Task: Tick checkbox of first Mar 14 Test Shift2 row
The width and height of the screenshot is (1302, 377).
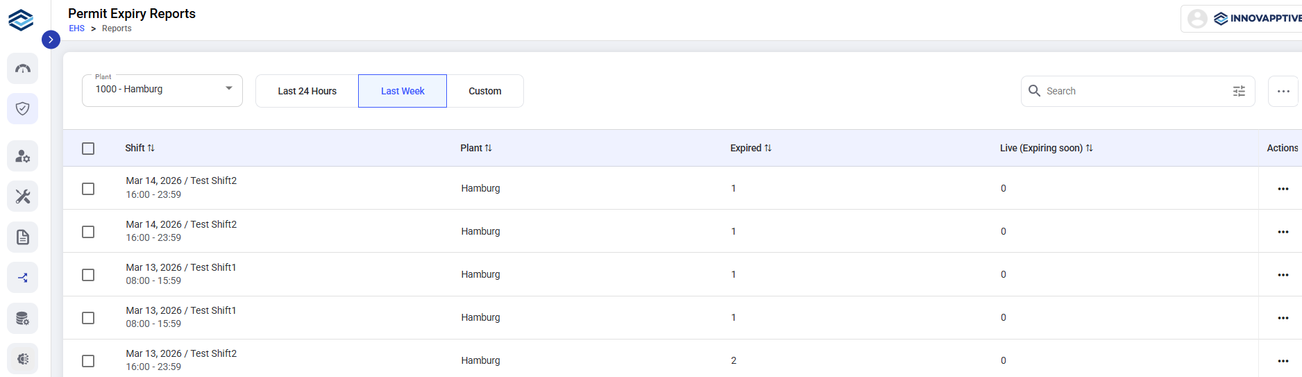Action: pyautogui.click(x=88, y=189)
